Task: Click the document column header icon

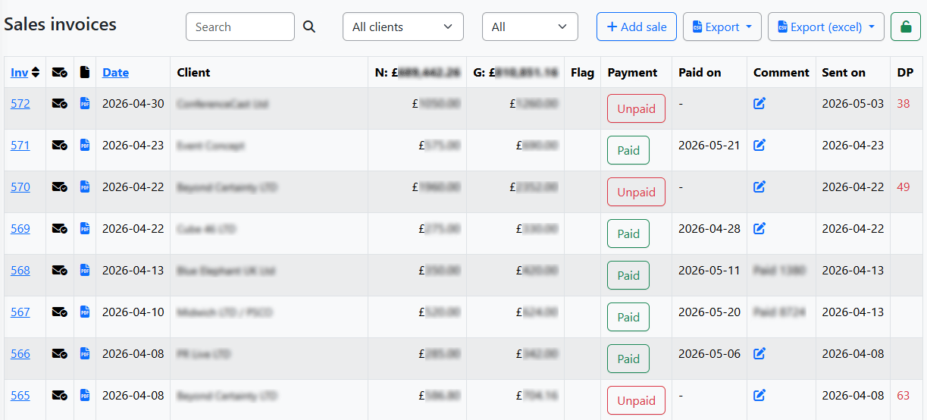Action: (x=85, y=72)
